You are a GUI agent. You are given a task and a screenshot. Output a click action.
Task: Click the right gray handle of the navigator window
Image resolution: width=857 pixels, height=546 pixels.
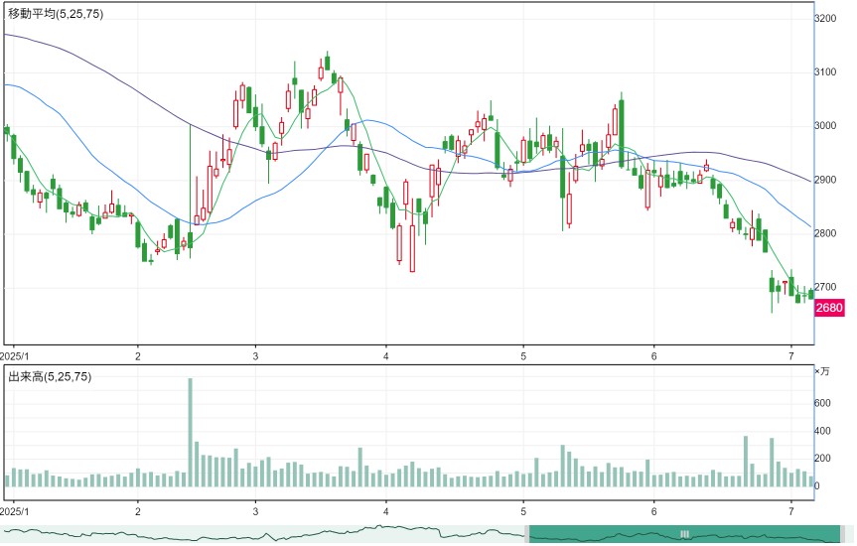click(x=842, y=534)
